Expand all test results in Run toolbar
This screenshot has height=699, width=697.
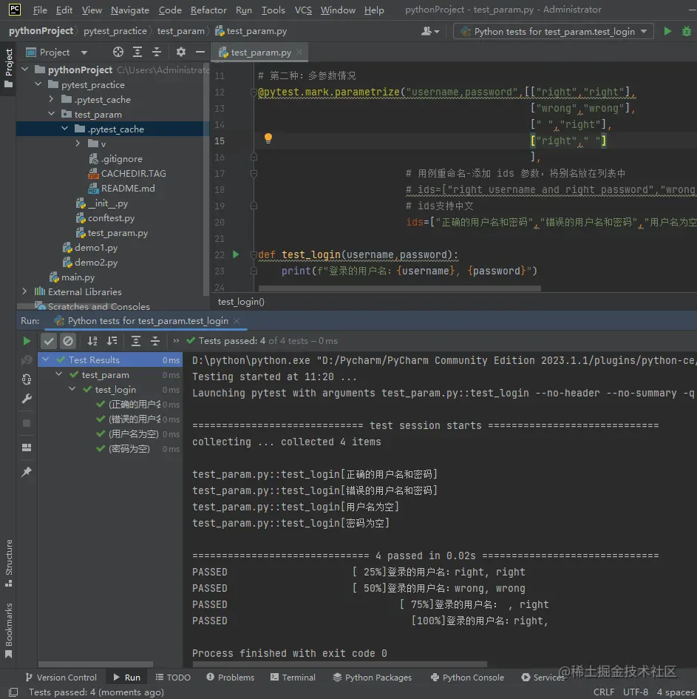coord(136,341)
